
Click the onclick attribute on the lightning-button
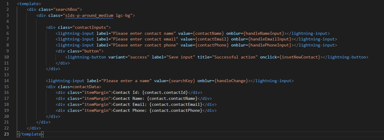coord(268,57)
